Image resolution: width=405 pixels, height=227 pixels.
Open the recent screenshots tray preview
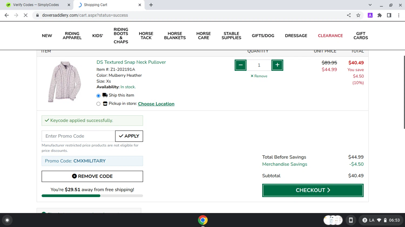coord(333,220)
